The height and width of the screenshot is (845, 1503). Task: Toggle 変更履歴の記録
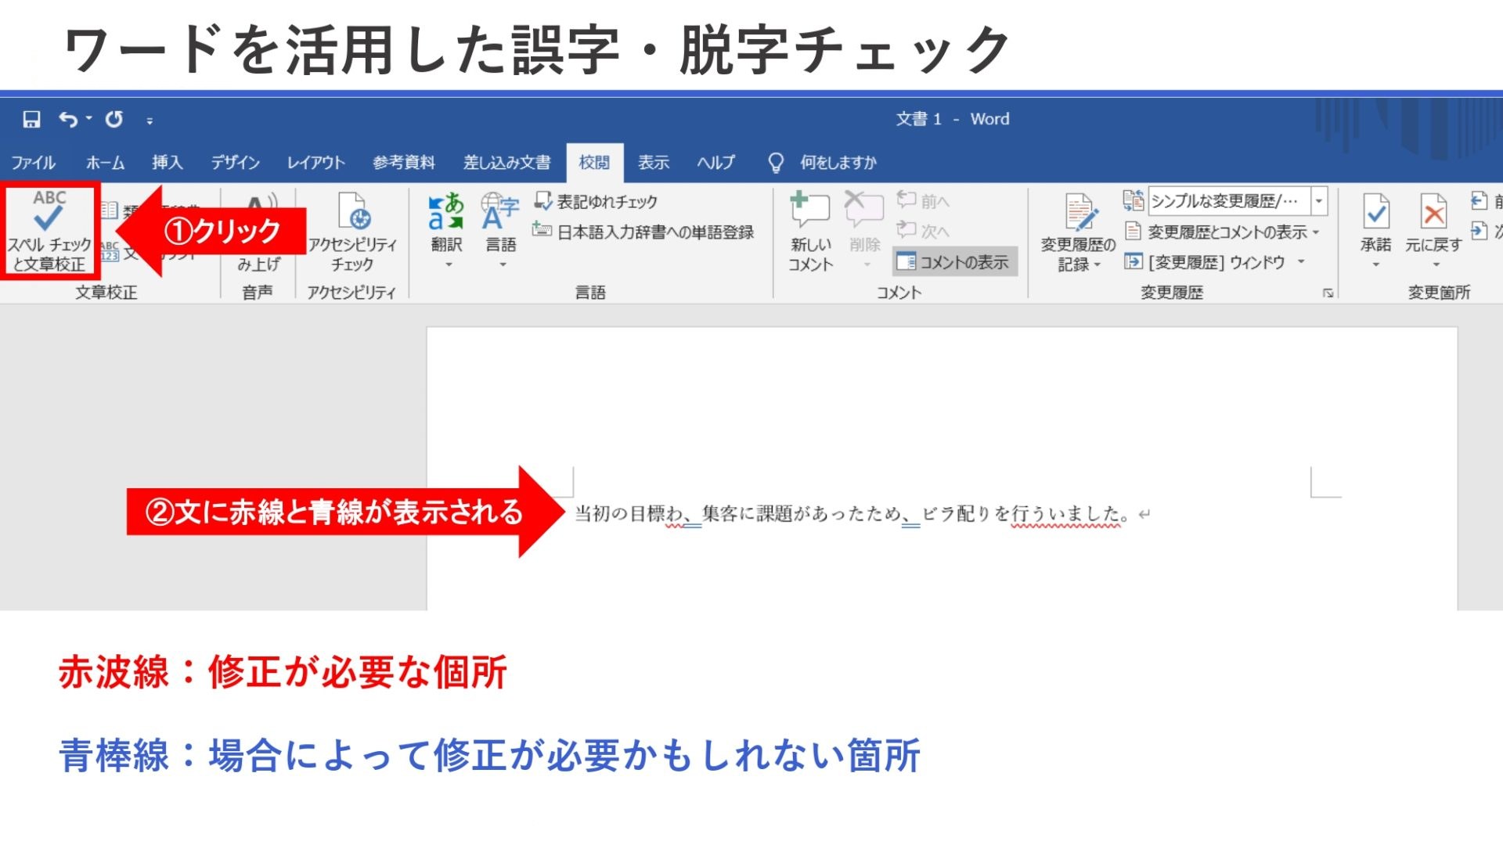[x=1078, y=232]
